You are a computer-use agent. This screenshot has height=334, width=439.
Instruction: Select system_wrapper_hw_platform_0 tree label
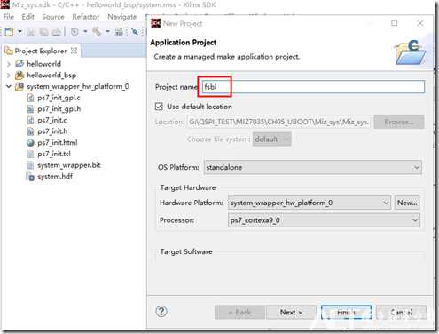[x=78, y=86]
